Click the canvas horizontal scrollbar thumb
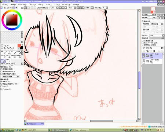The image size is (165, 132). [102, 121]
